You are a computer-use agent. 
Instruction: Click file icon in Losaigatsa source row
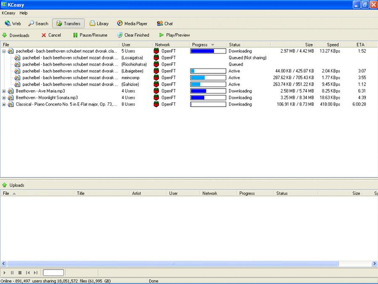click(18, 58)
